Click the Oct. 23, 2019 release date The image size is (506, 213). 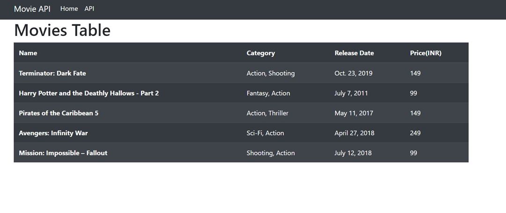pyautogui.click(x=353, y=73)
